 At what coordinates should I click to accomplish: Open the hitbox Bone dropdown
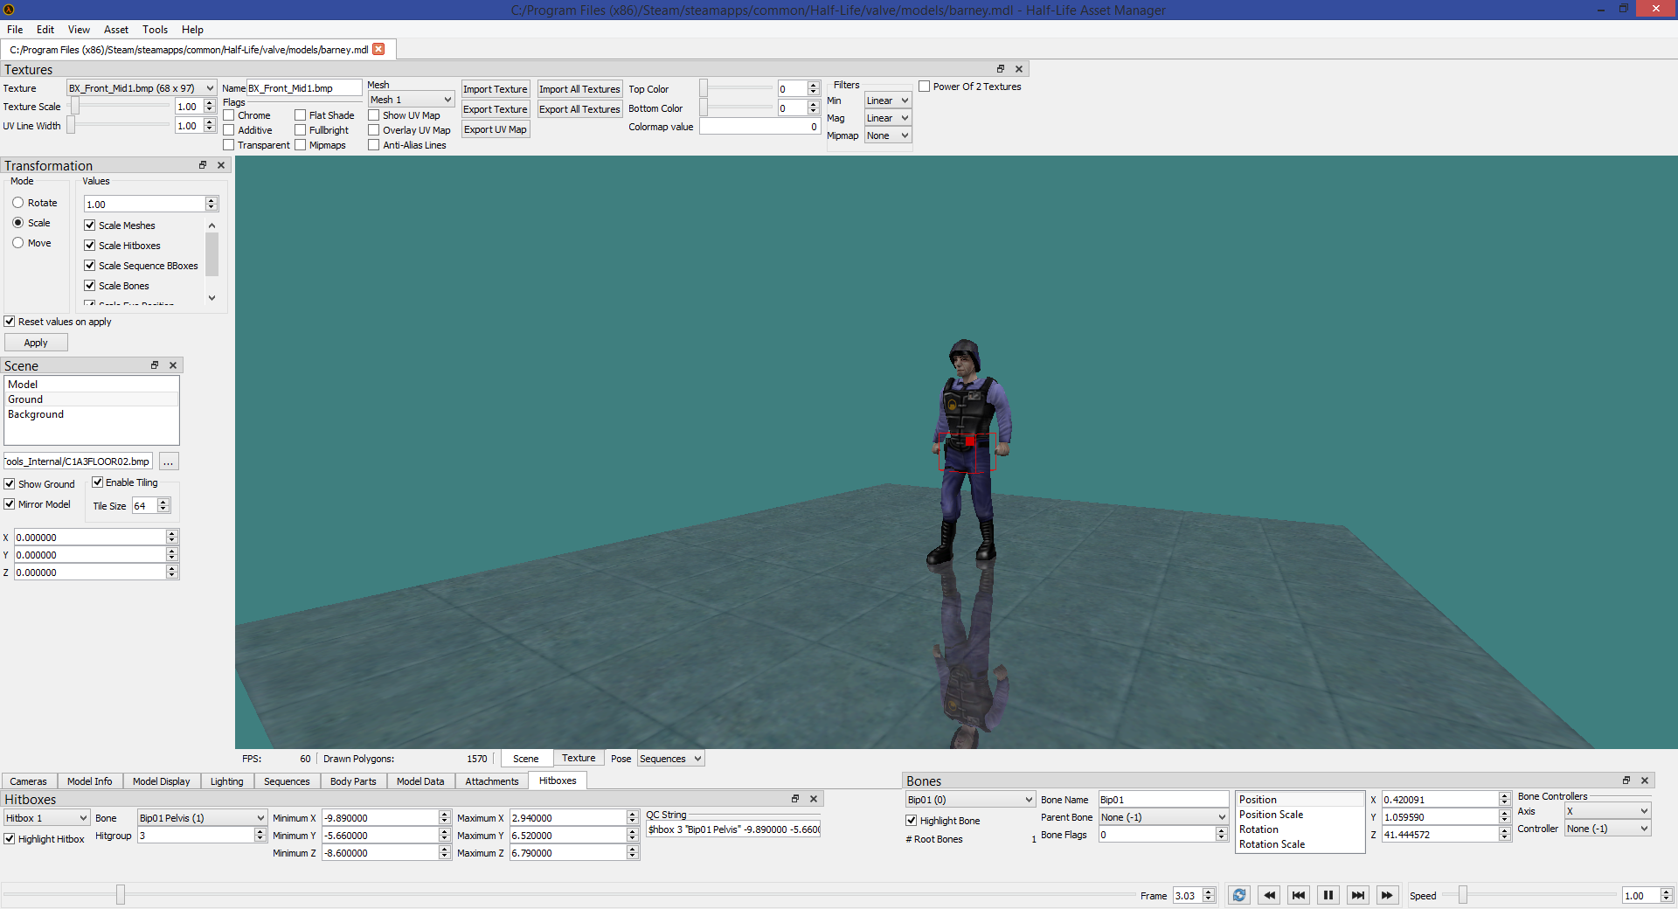point(202,818)
